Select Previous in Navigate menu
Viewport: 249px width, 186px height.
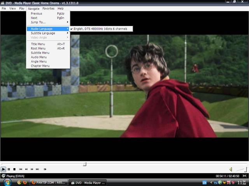coord(48,14)
